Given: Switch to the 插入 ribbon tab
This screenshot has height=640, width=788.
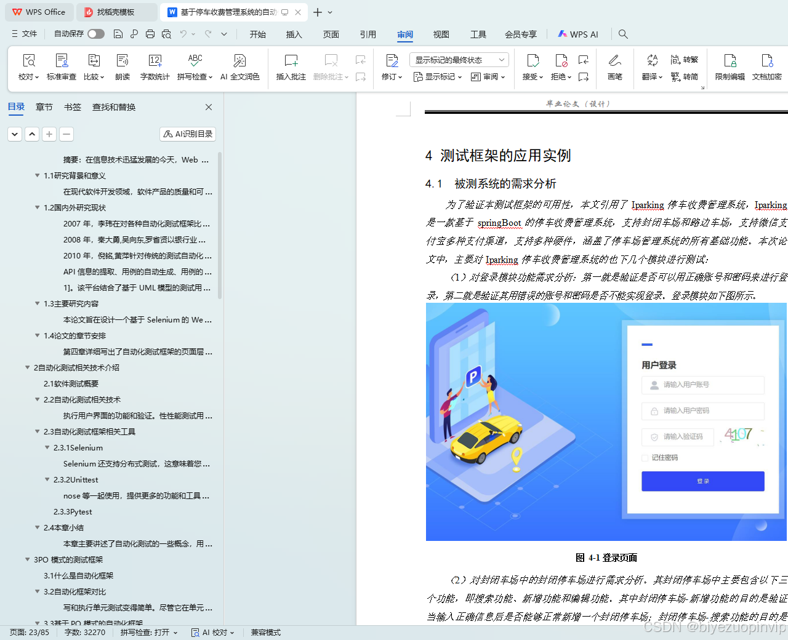Looking at the screenshot, I should tap(294, 34).
